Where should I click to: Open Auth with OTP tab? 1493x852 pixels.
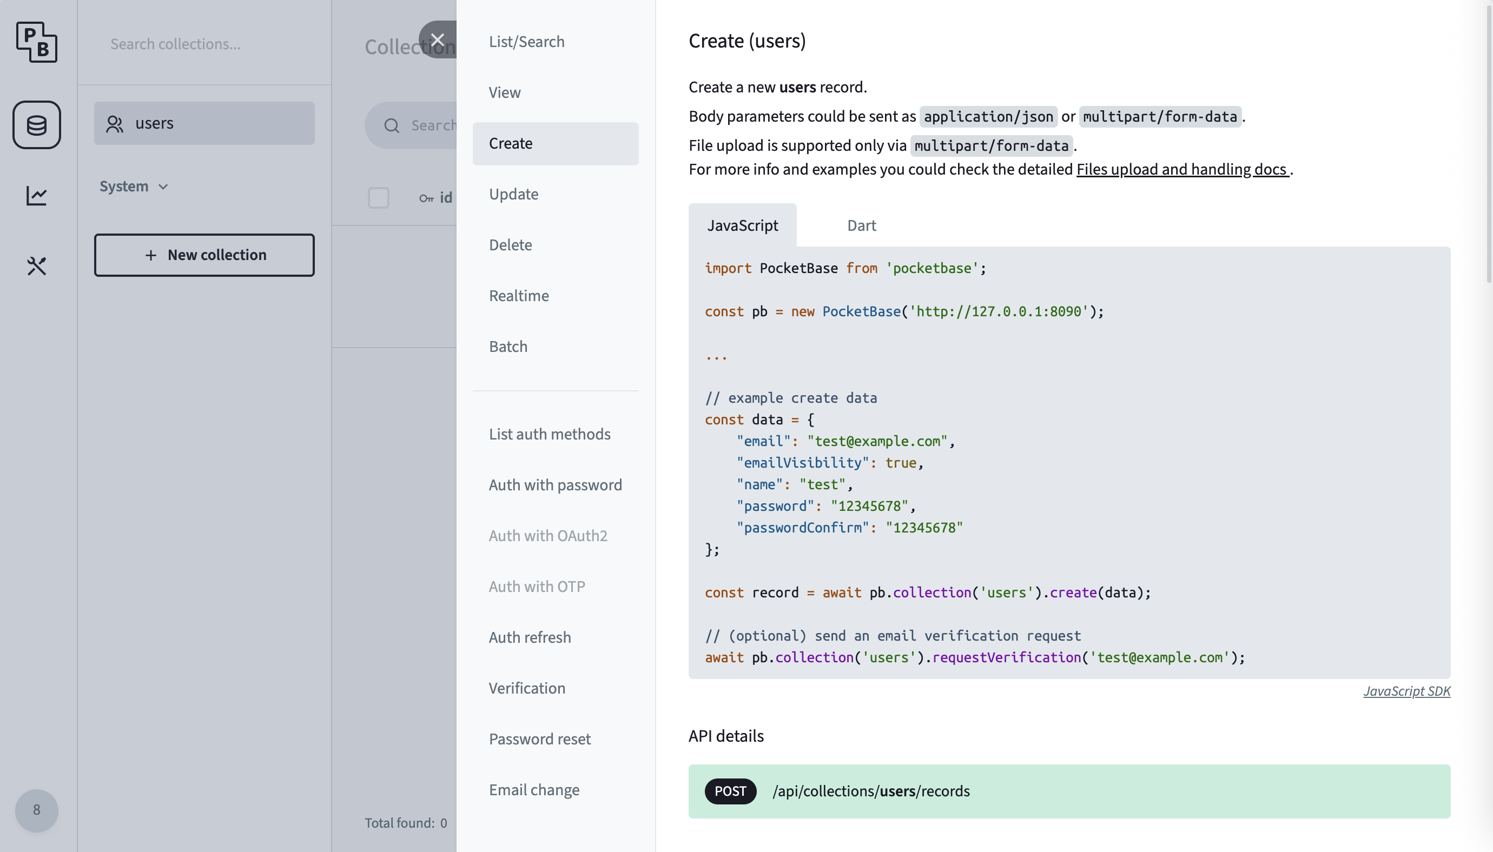tap(555, 587)
